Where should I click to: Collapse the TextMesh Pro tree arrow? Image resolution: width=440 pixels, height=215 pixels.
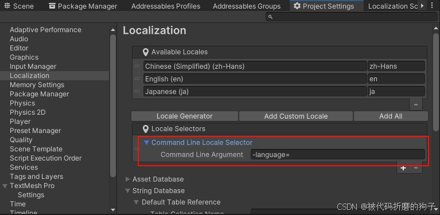(x=5, y=186)
